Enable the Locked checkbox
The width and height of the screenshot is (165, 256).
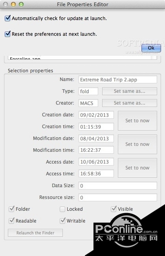pyautogui.click(x=62, y=209)
